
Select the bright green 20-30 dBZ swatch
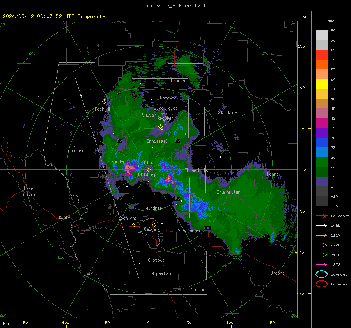(x=321, y=162)
